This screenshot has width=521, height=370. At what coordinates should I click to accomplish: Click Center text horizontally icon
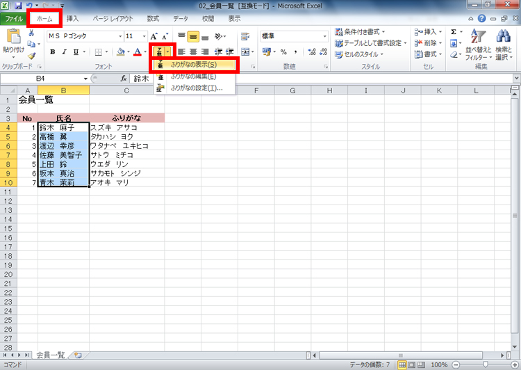193,52
